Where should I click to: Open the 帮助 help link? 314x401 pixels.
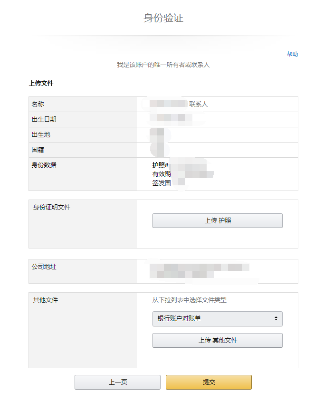click(292, 54)
